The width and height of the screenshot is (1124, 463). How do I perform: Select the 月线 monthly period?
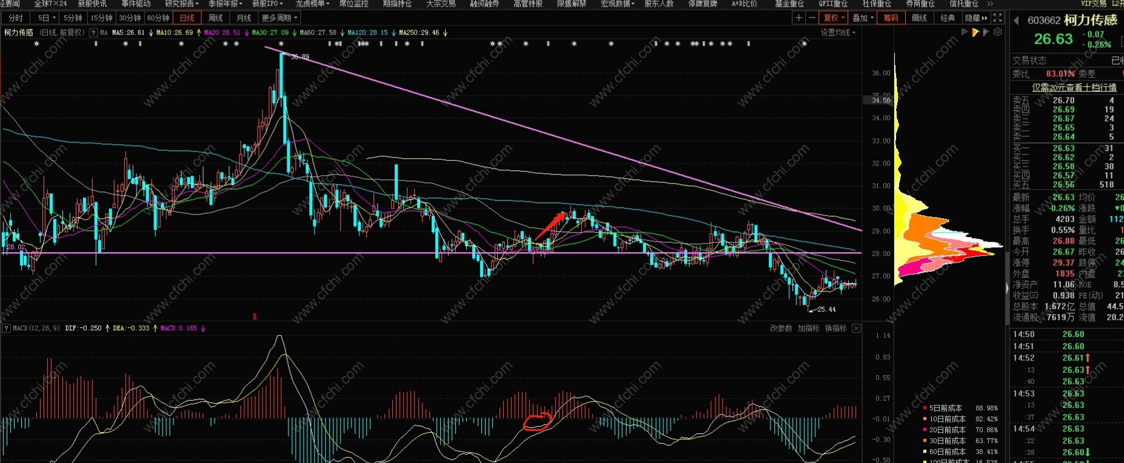pos(244,18)
